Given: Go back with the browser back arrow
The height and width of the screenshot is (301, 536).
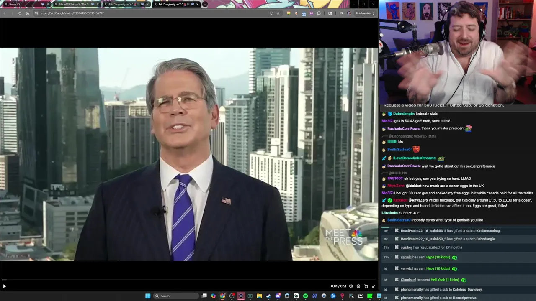Looking at the screenshot, I should pos(5,13).
